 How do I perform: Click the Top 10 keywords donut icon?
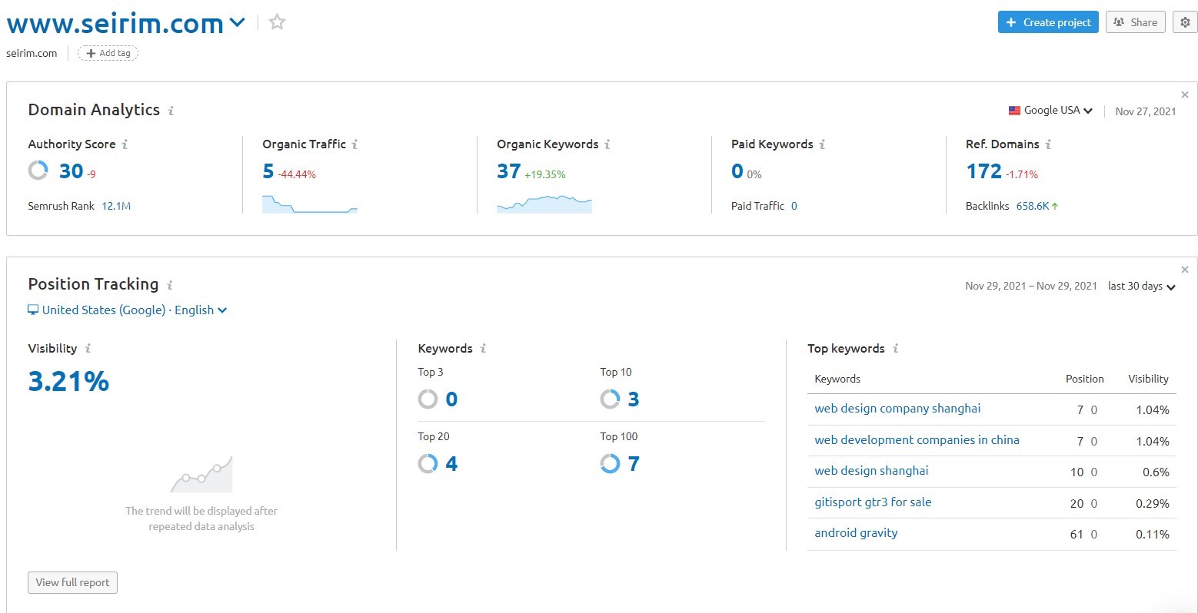coord(610,399)
